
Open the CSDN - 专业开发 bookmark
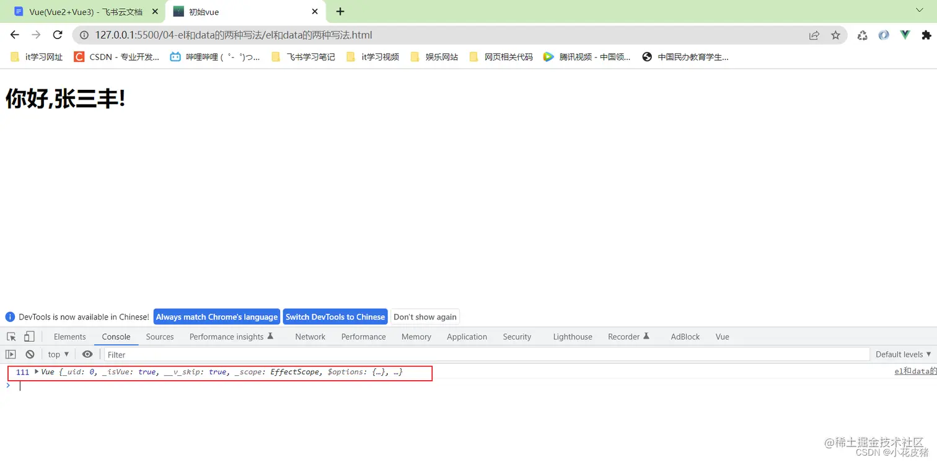click(117, 57)
